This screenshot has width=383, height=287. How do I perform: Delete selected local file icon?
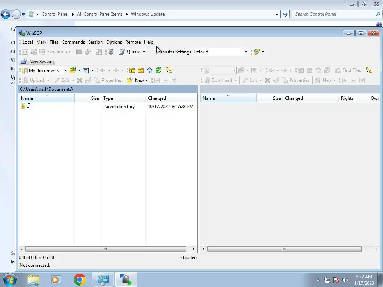80,80
